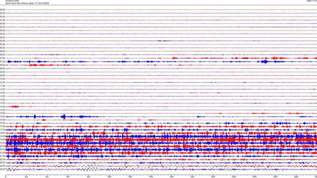This screenshot has width=317, height=178.
Task: Click the 8m tick label on time axis
Action: (x=88, y=177)
